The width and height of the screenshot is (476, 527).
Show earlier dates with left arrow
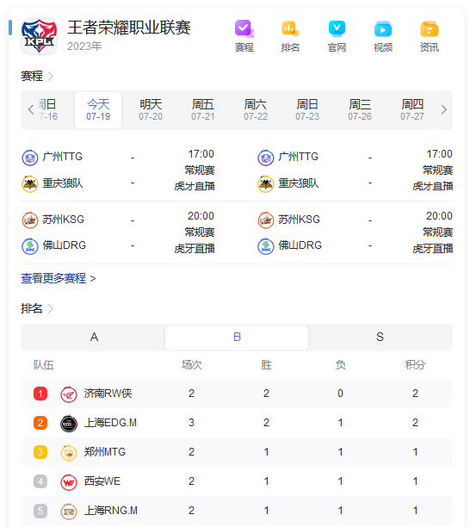tap(31, 109)
